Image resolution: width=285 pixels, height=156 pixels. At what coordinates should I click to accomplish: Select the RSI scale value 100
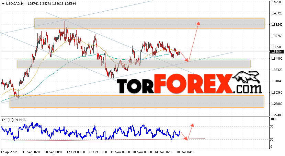click(273, 119)
